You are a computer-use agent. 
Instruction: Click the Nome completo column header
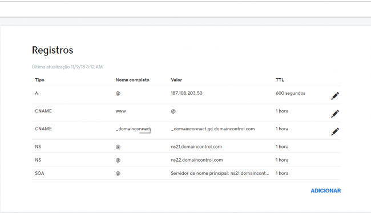(132, 80)
